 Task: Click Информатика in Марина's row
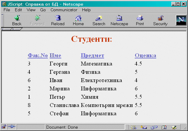(98, 89)
